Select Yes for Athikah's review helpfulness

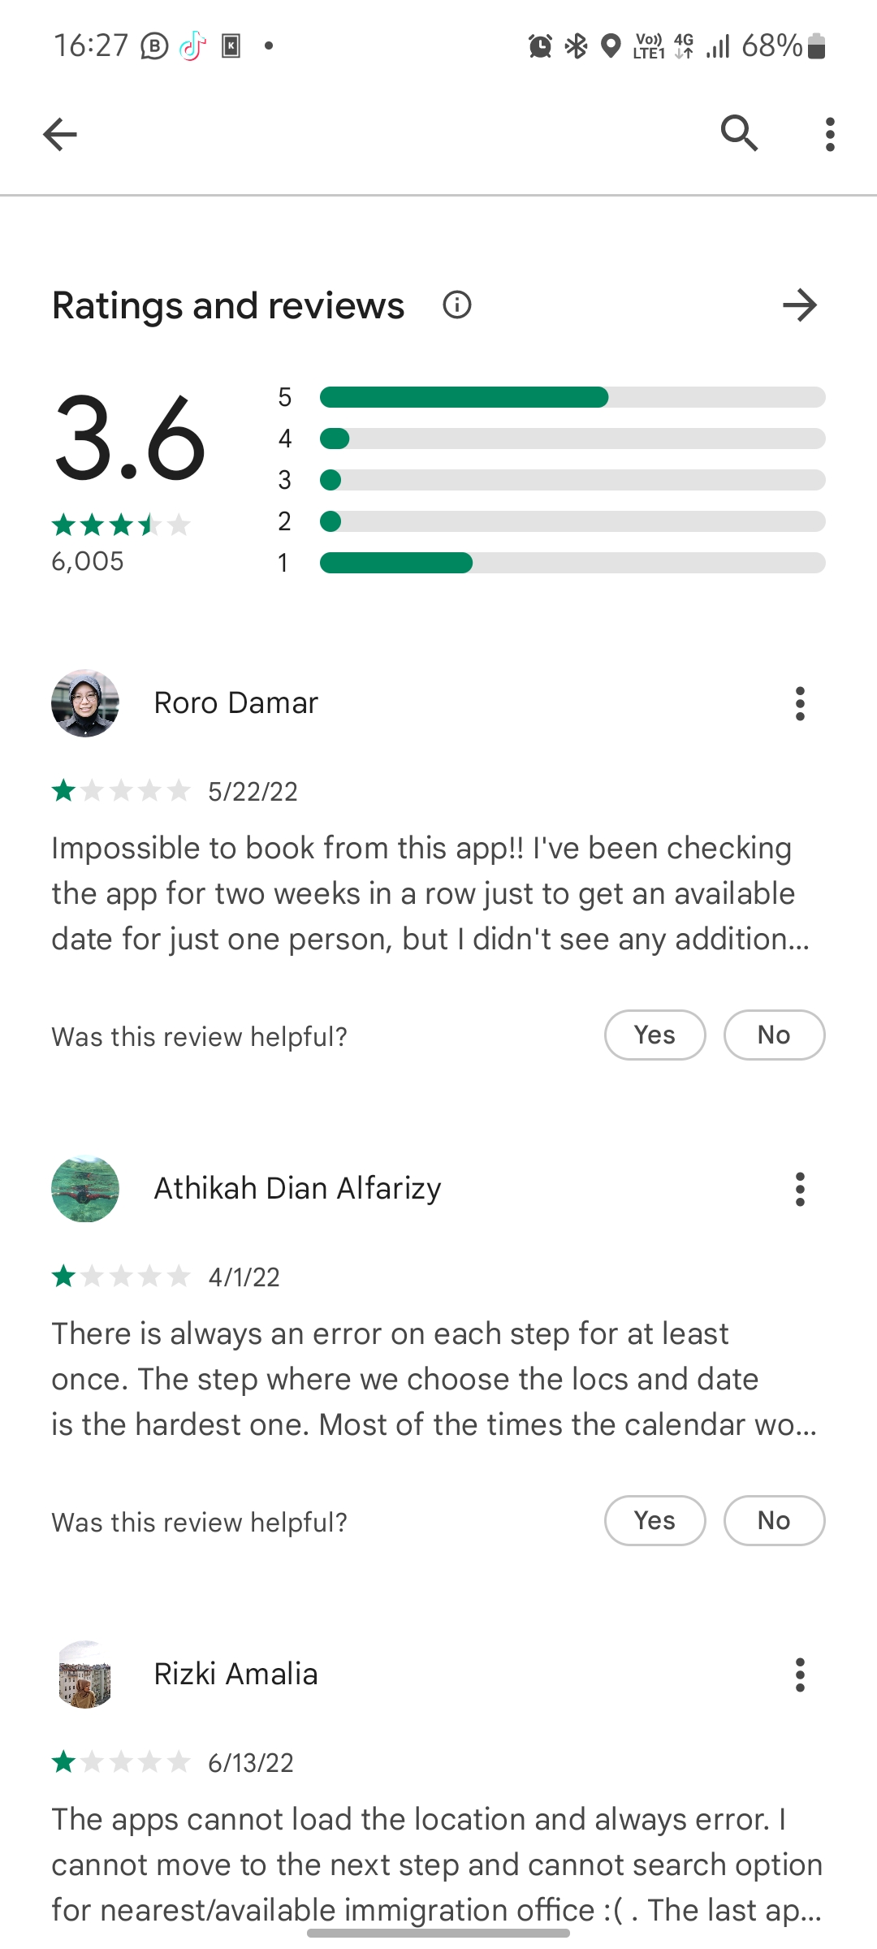pos(655,1520)
